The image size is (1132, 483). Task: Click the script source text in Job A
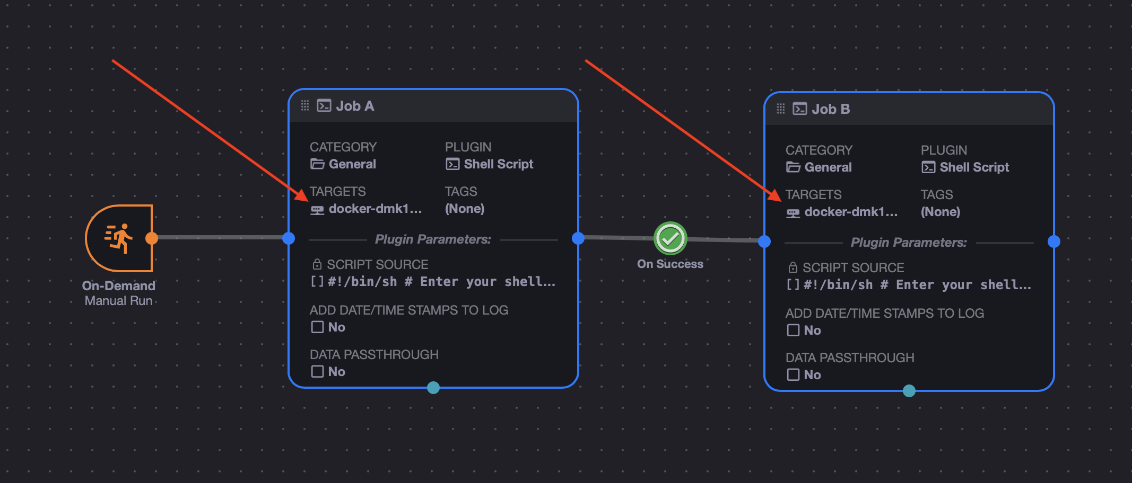pyautogui.click(x=441, y=281)
